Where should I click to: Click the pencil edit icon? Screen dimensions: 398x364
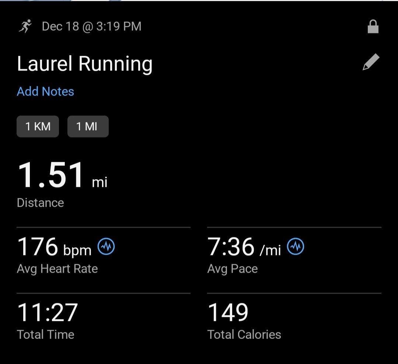click(x=371, y=62)
